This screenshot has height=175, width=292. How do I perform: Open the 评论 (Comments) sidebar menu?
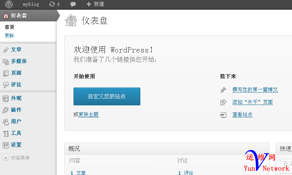[16, 84]
